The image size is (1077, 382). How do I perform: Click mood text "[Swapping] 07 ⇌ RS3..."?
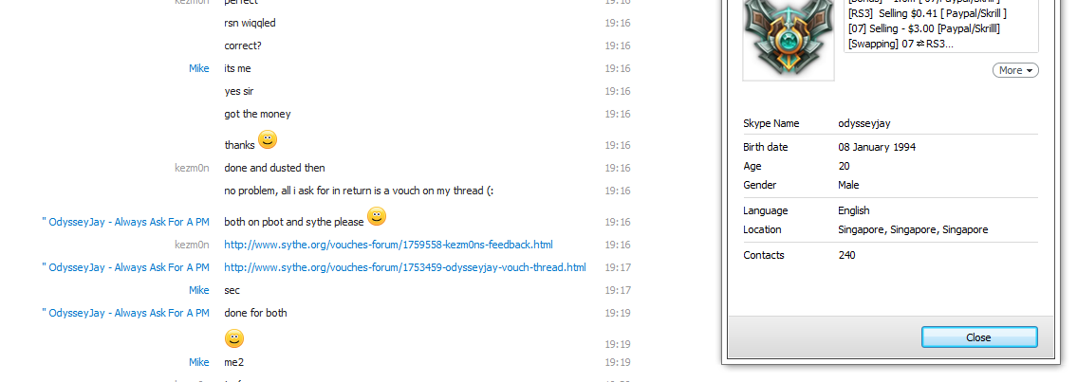(x=901, y=44)
